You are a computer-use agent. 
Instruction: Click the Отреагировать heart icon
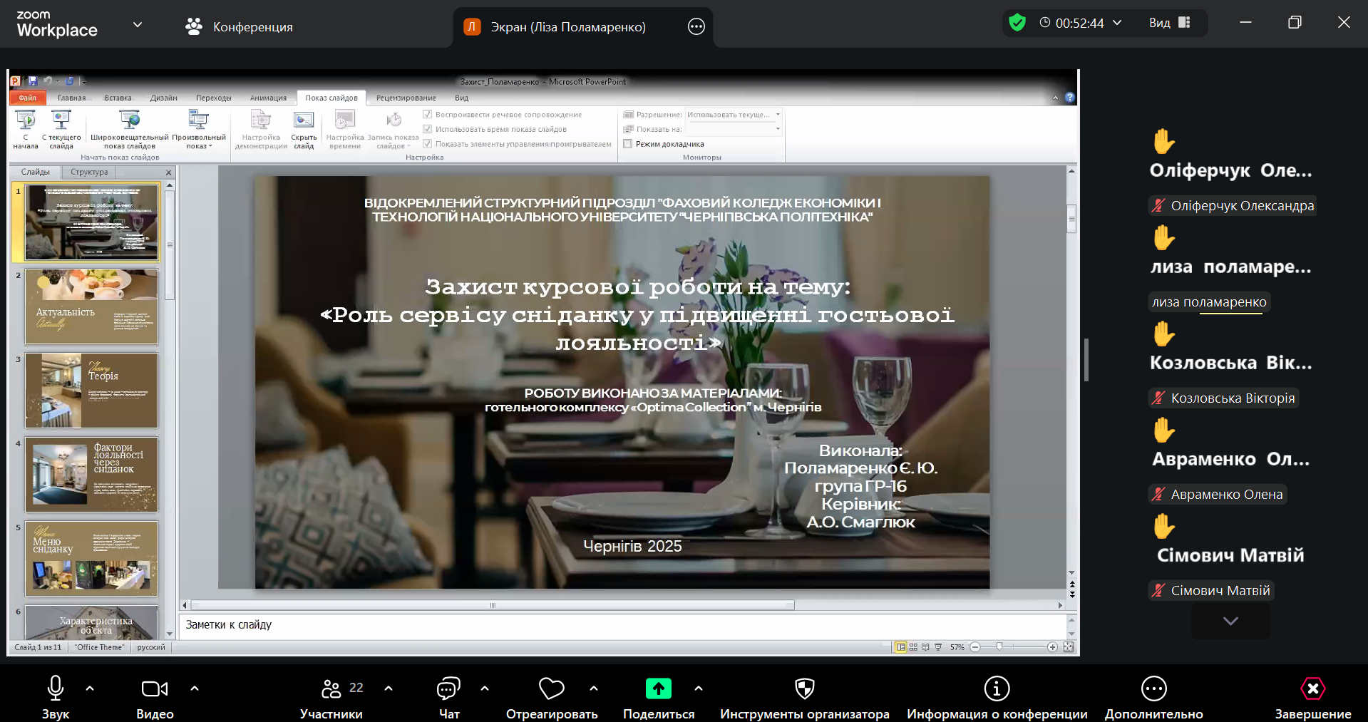tap(551, 689)
